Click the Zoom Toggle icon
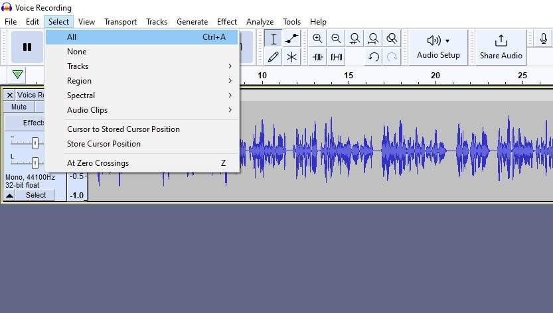 pyautogui.click(x=392, y=38)
